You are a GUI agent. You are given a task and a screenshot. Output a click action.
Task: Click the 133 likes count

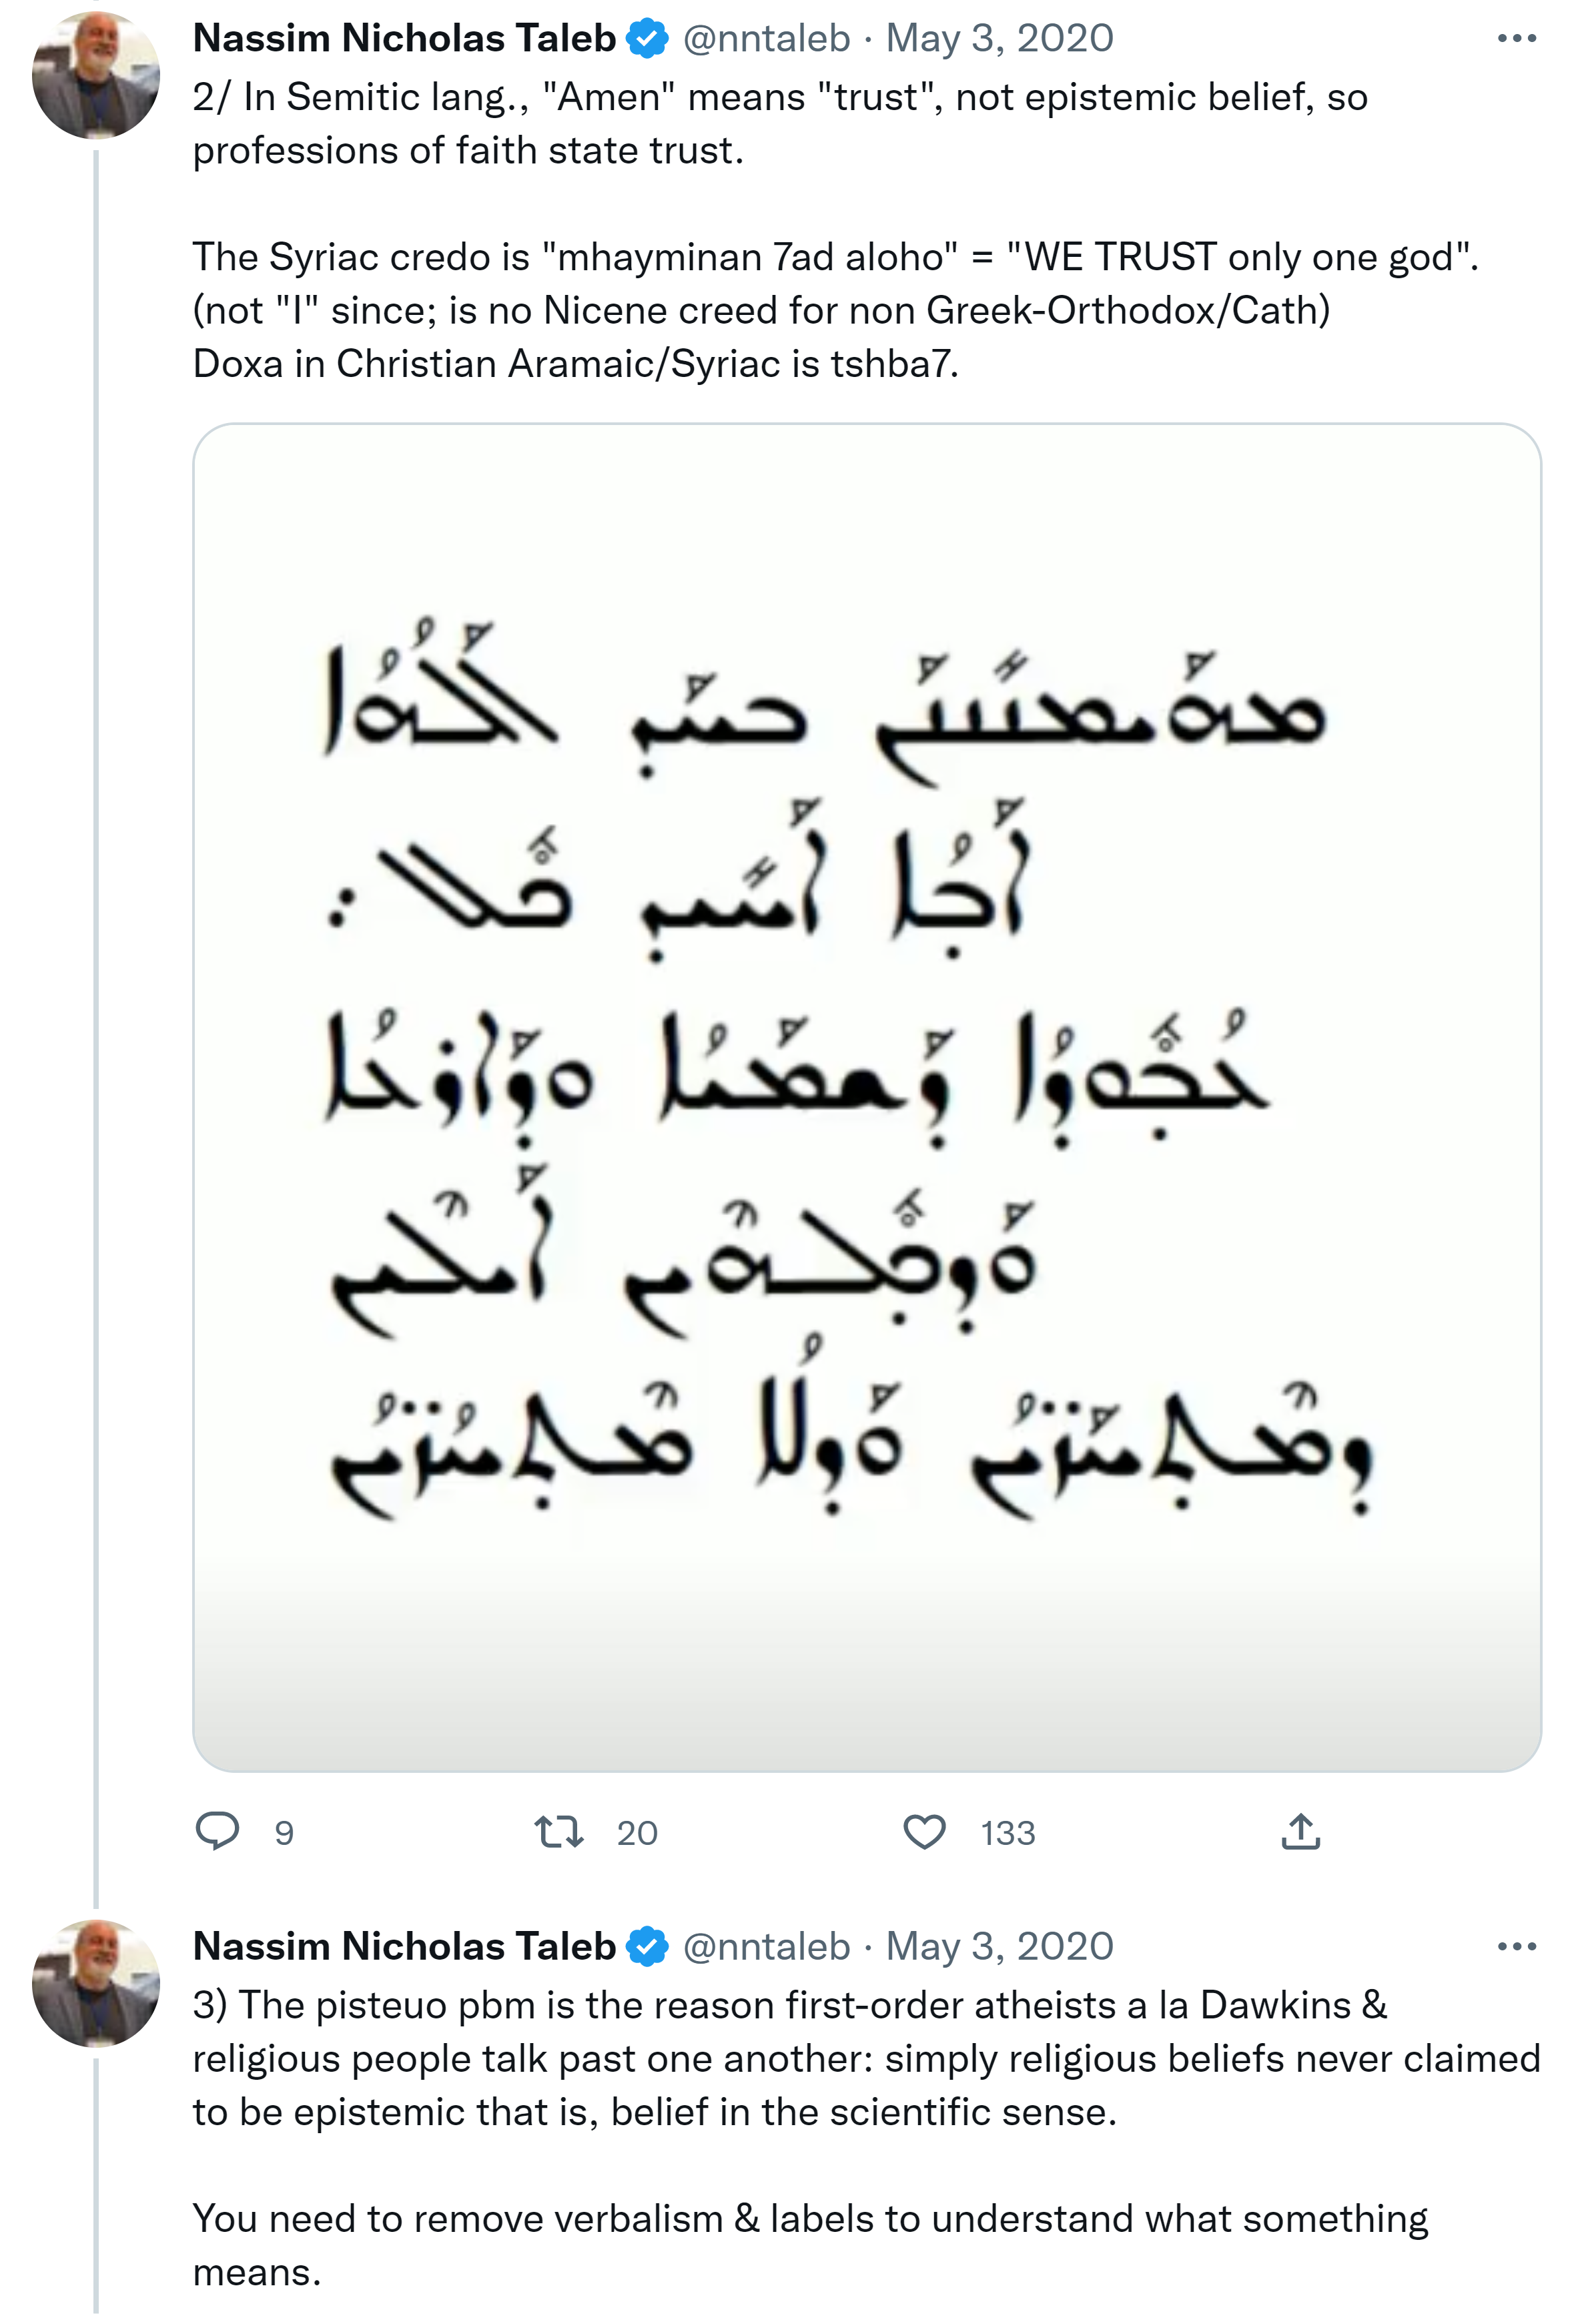pos(1007,1833)
